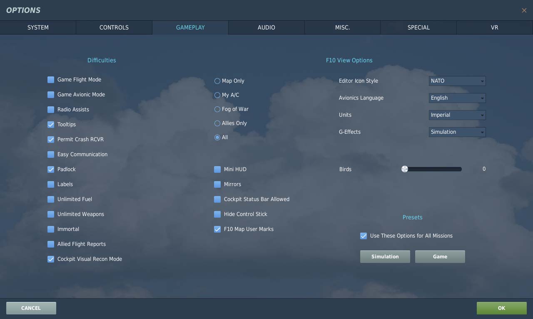
Task: Check Allied Flight Reports
Action: pos(51,244)
